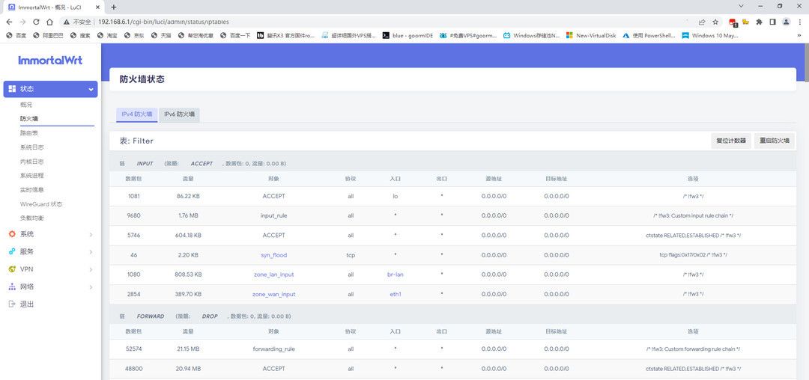Bookmark this page with the star icon
Screen dimensions: 809x380
(x=715, y=22)
